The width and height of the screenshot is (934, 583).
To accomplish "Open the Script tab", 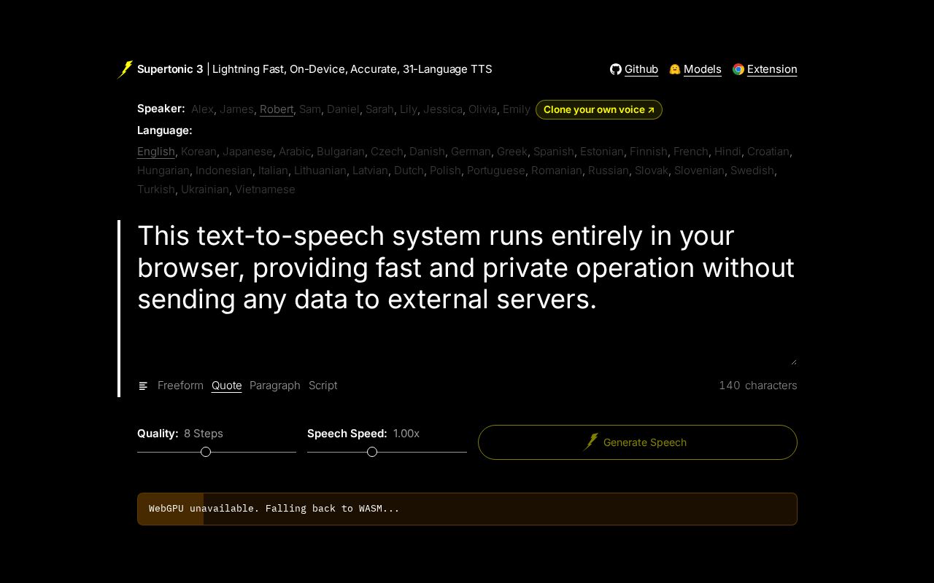I will [323, 386].
